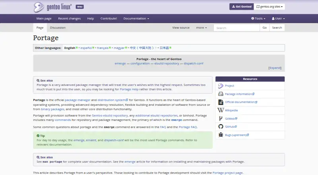This screenshot has height=175, width=318.
Task: Open the Tools dropdown menu
Action: point(258,18)
